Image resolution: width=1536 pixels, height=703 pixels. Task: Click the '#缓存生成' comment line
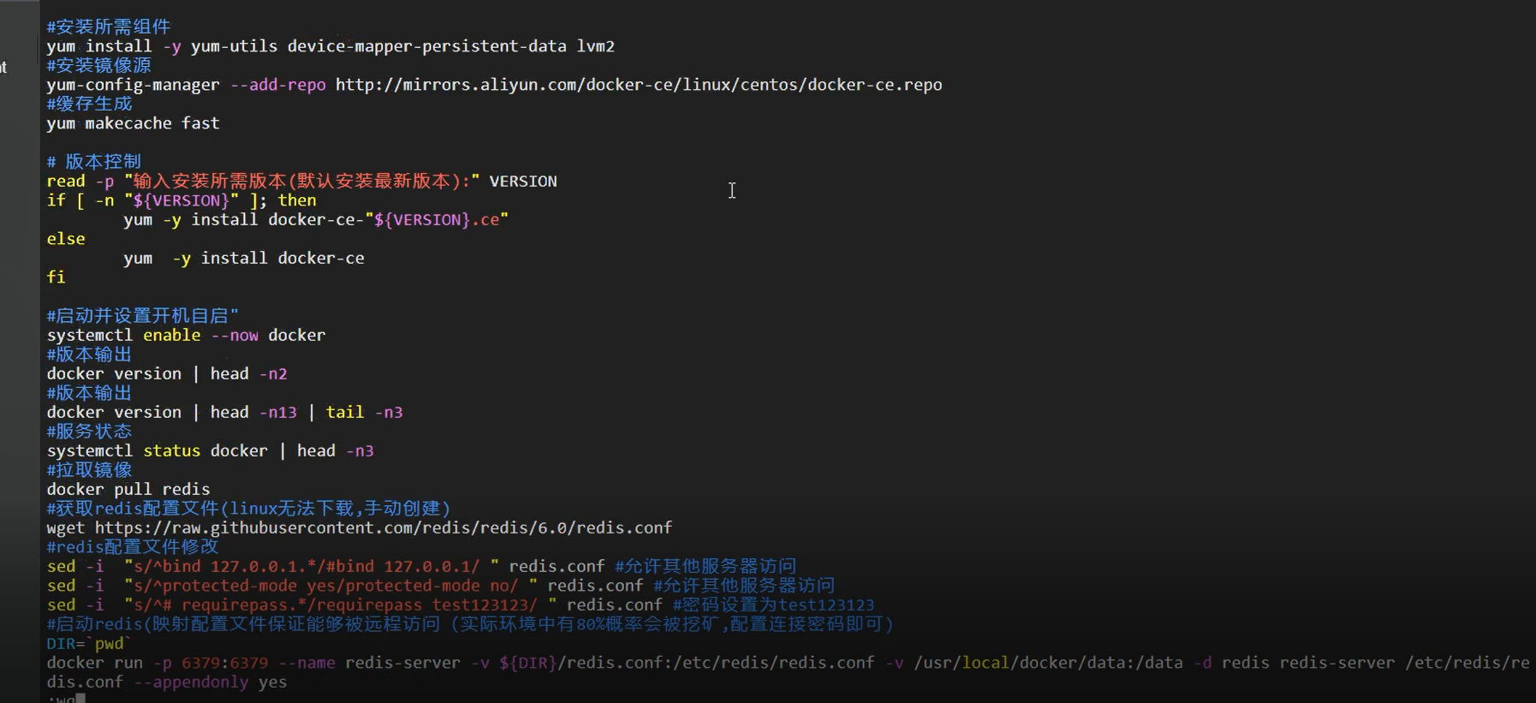click(90, 104)
